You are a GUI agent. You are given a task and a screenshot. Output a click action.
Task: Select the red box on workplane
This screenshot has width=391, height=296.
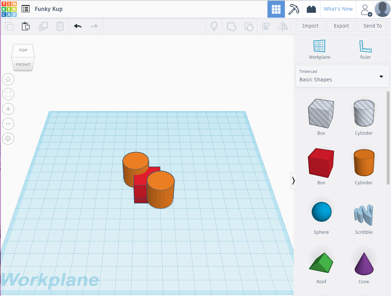[x=141, y=184]
